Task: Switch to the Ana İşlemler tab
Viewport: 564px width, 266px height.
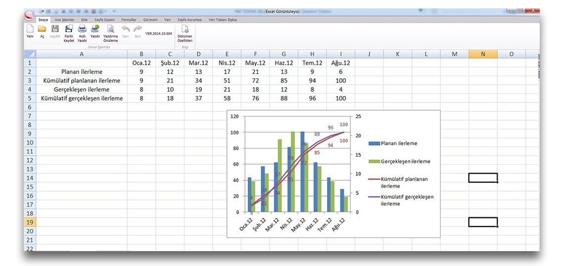Action: point(64,20)
